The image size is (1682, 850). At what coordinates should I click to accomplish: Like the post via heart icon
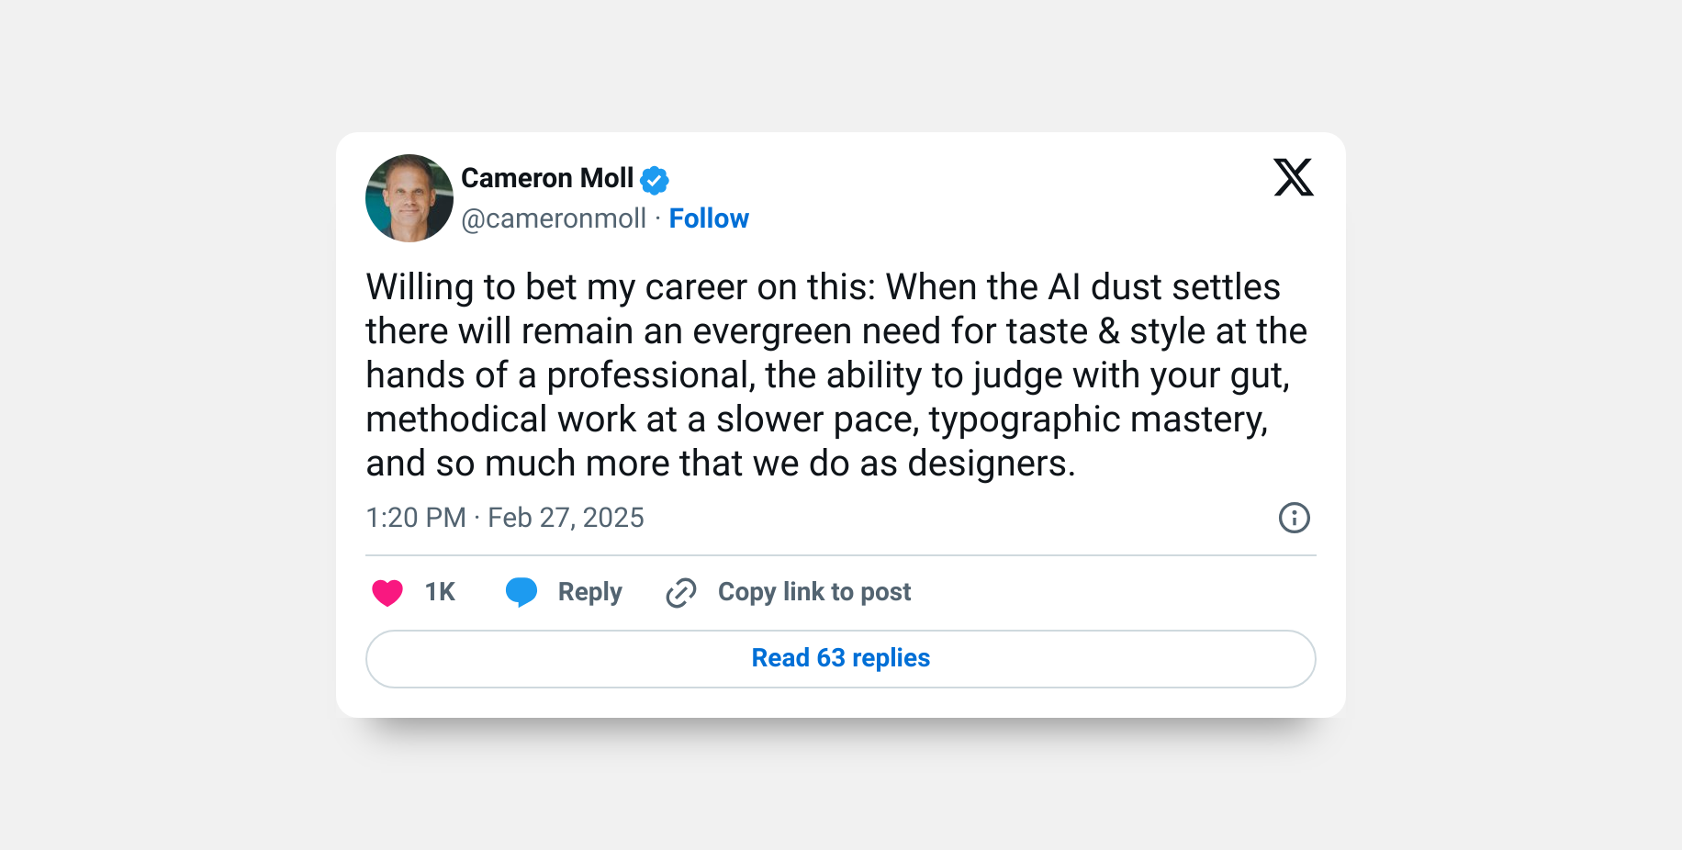(387, 593)
